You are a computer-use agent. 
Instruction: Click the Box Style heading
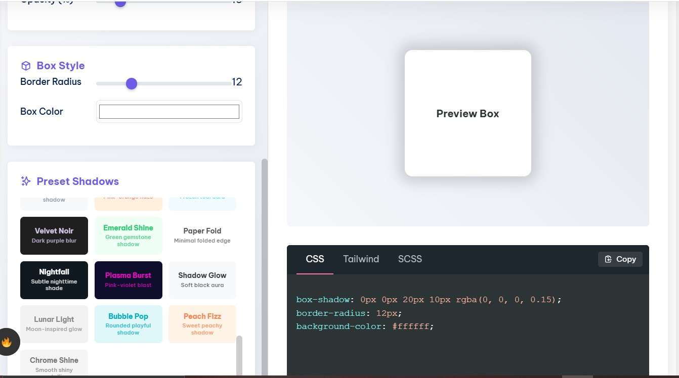tap(61, 66)
